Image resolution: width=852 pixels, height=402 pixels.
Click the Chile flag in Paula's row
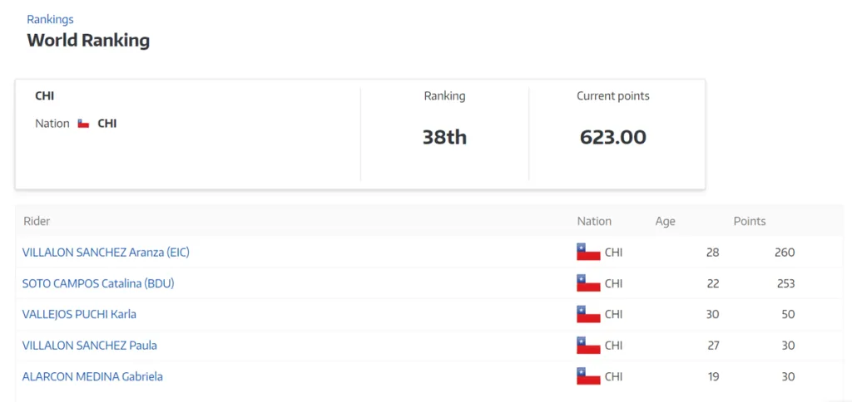click(x=588, y=346)
